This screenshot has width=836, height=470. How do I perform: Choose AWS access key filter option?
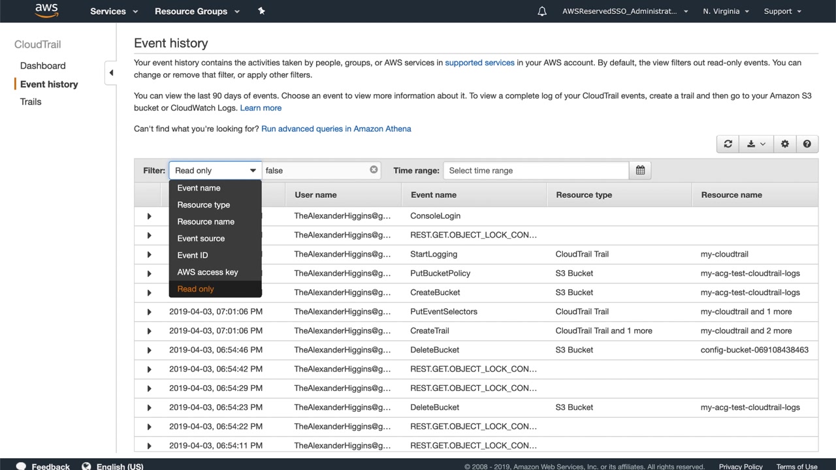[208, 272]
